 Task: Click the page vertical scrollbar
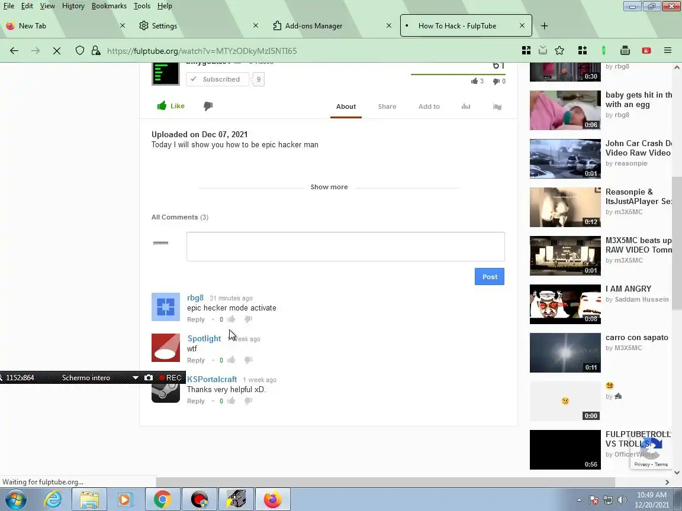pos(676,243)
